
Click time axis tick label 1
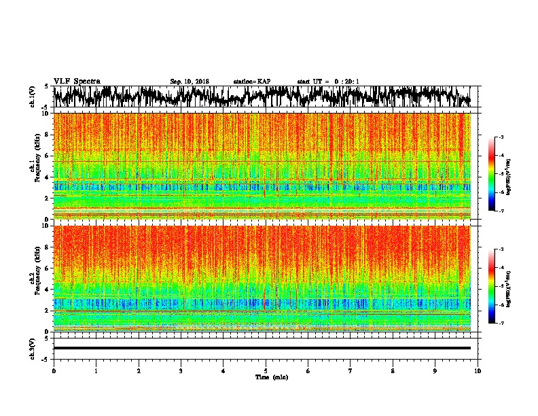point(96,371)
